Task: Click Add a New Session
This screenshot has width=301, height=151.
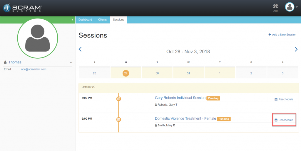Action: 282,35
